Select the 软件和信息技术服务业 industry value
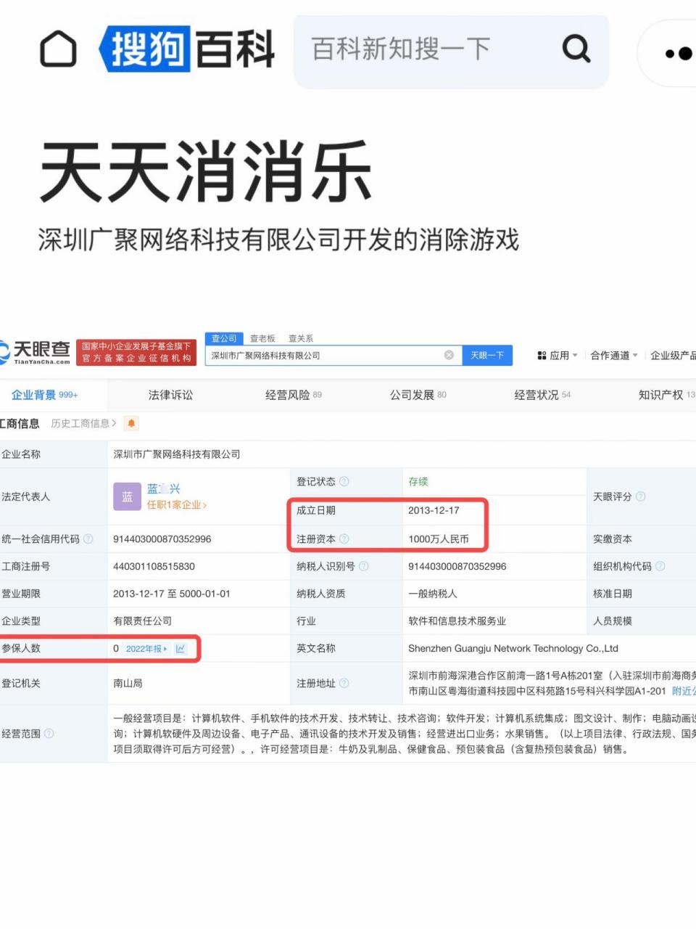This screenshot has width=696, height=929. point(457,621)
